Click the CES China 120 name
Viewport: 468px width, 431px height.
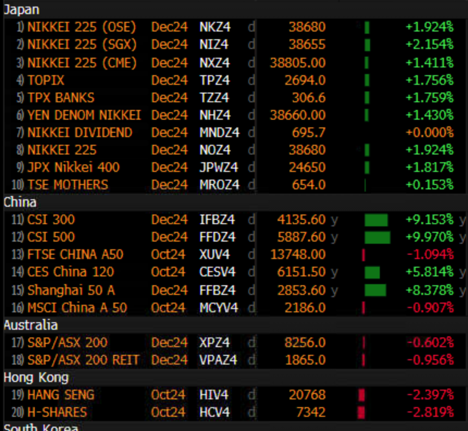tap(71, 272)
